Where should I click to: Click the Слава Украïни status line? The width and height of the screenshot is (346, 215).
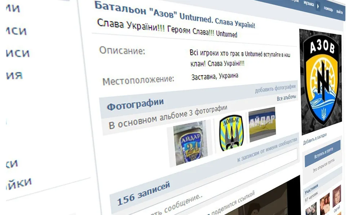(167, 29)
